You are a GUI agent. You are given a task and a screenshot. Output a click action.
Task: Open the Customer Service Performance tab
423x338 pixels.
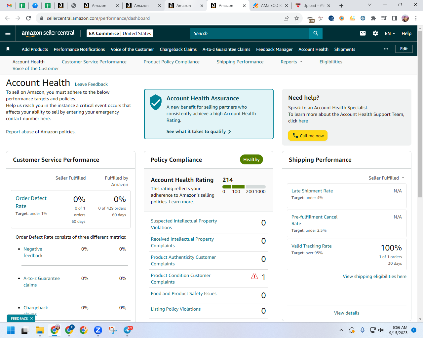point(94,62)
